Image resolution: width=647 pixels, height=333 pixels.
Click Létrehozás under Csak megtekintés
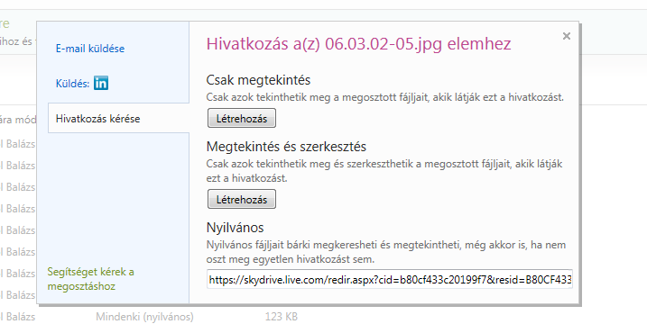[x=242, y=119]
